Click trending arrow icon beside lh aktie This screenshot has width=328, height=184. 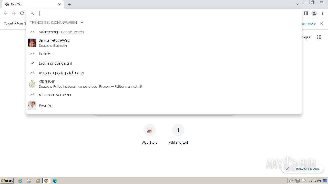point(32,54)
